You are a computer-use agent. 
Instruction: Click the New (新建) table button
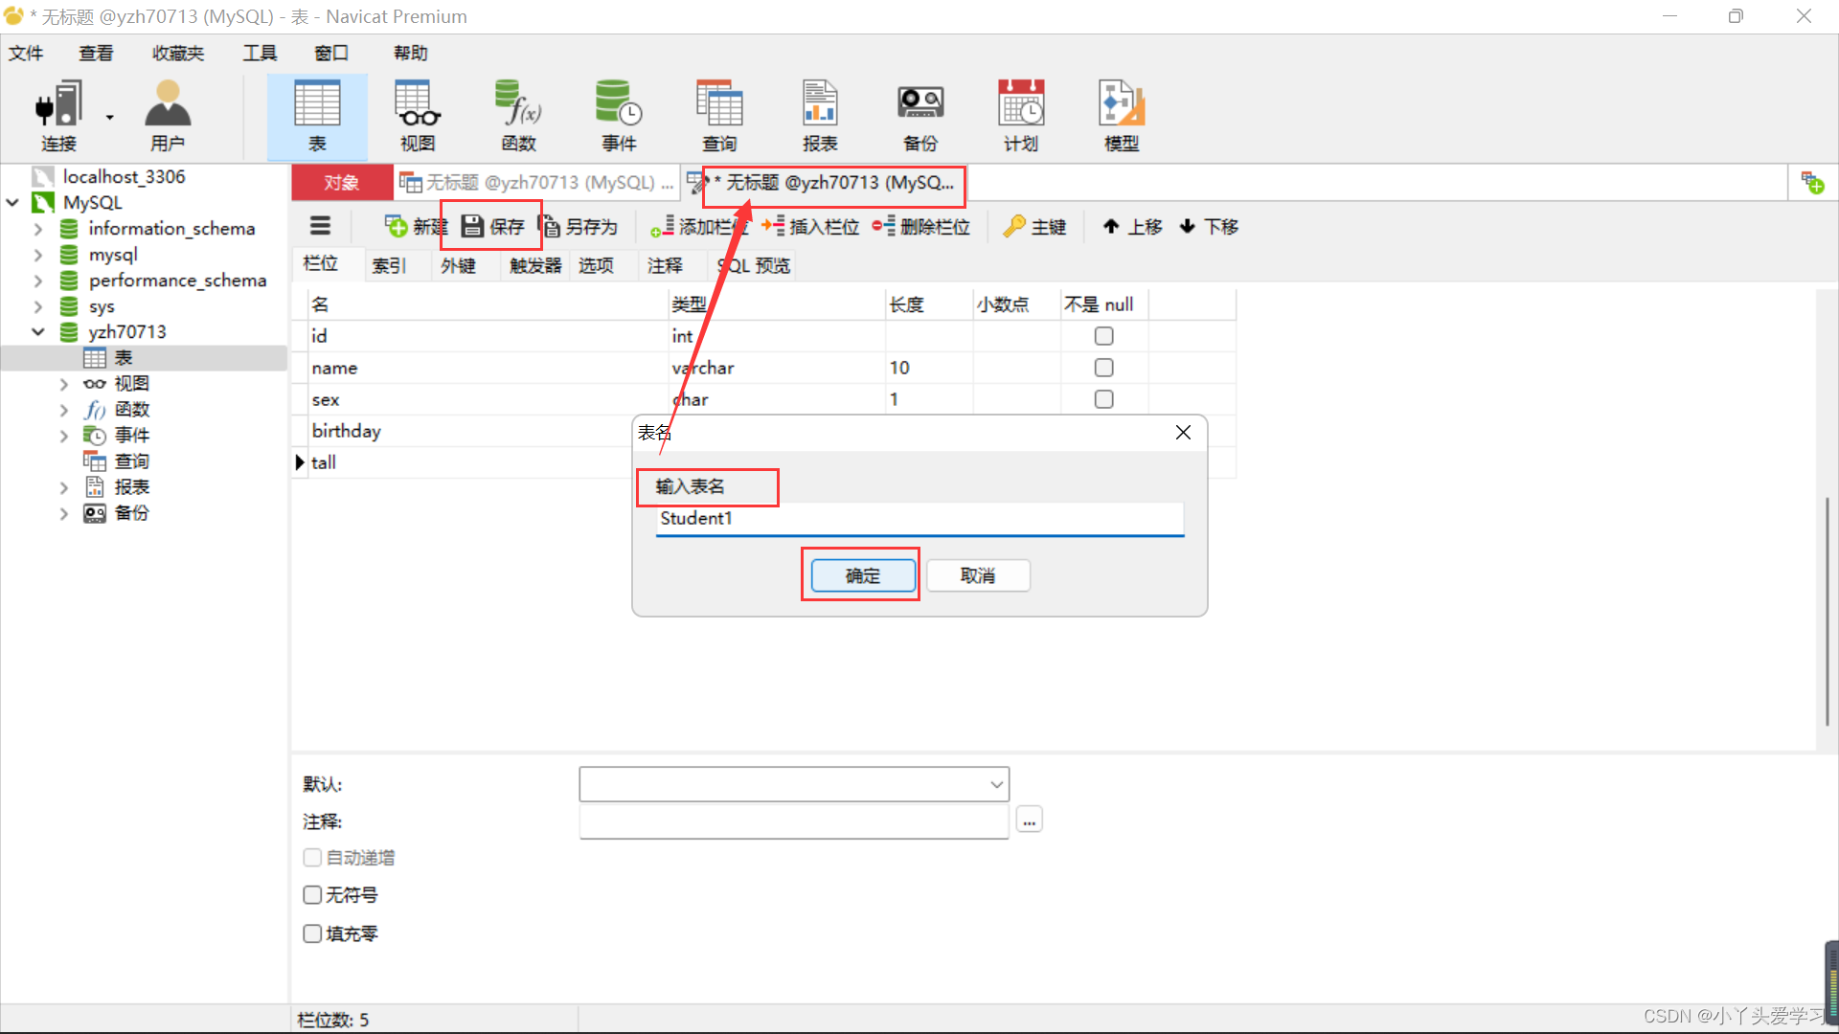coord(416,226)
